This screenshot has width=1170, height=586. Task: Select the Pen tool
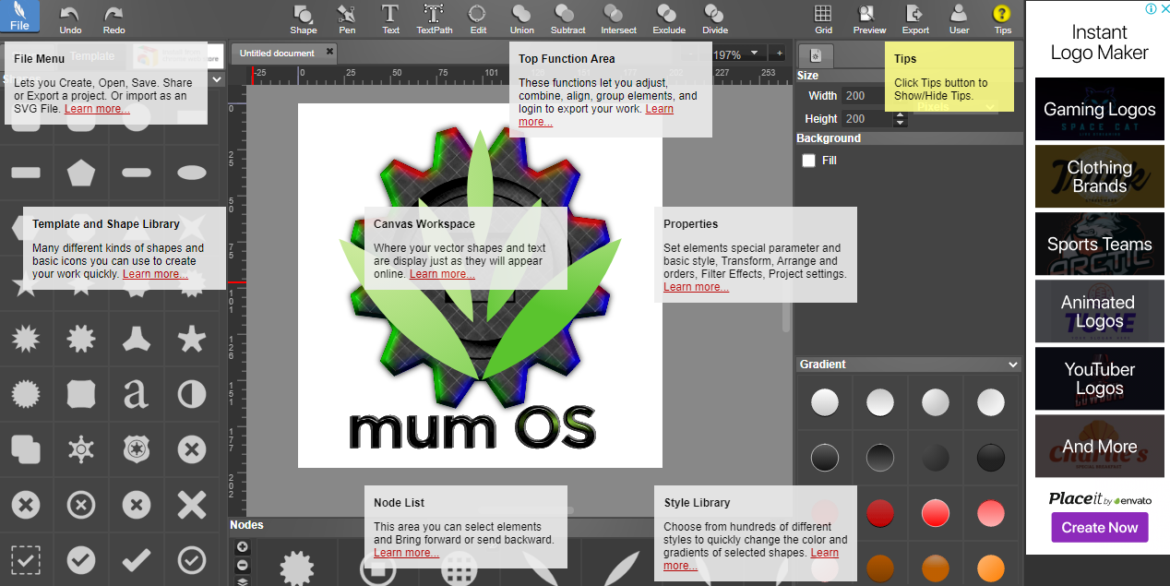coord(347,18)
